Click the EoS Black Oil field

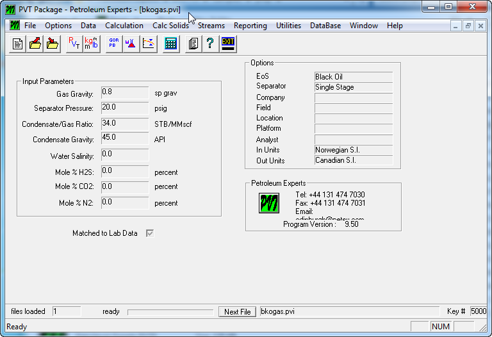tap(354, 77)
